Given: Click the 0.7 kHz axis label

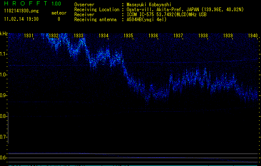Looking at the screenshot, I should pyautogui.click(x=3, y=137).
